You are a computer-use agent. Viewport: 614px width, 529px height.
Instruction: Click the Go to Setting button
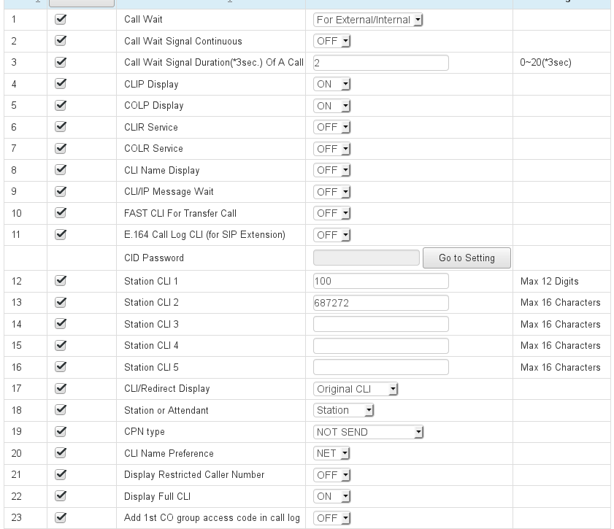click(x=467, y=258)
